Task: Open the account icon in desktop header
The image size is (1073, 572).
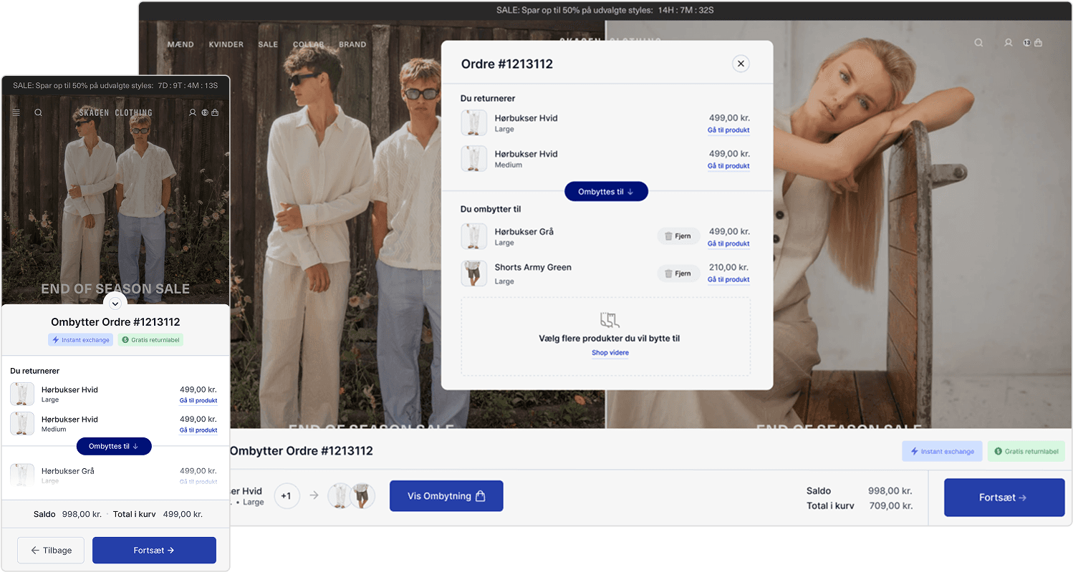Action: [x=1009, y=43]
